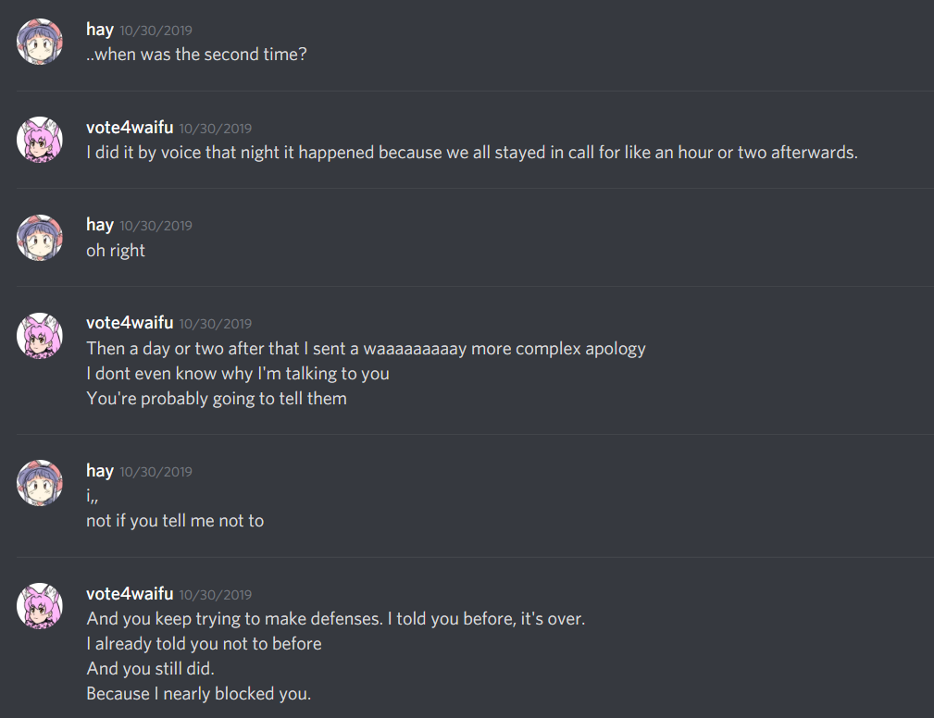Click the timestamp on the "oh right" message
The height and width of the screenshot is (718, 934).
pos(156,226)
